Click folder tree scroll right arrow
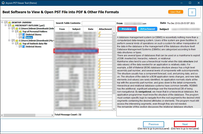This screenshot has height=134, width=203. (52, 115)
